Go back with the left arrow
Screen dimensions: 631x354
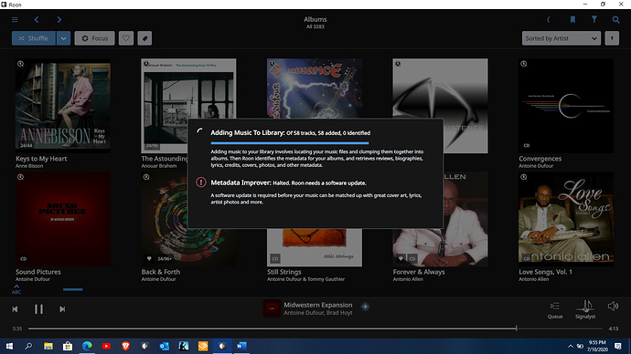coord(37,20)
